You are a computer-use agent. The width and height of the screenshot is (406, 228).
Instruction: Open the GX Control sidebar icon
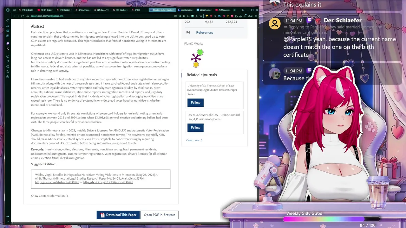click(x=8, y=21)
